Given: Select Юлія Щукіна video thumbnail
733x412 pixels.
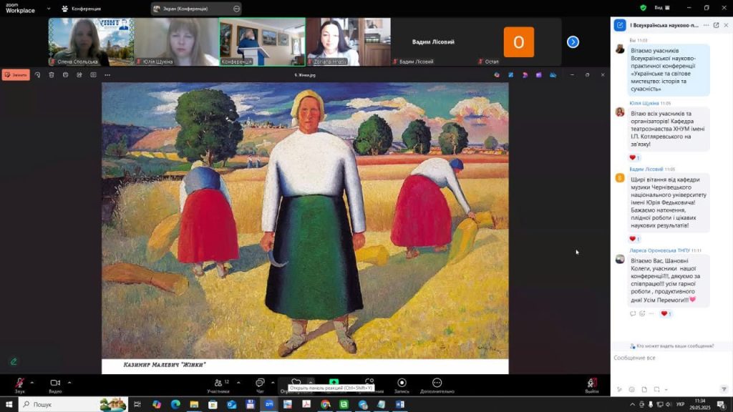Looking at the screenshot, I should coord(177,41).
